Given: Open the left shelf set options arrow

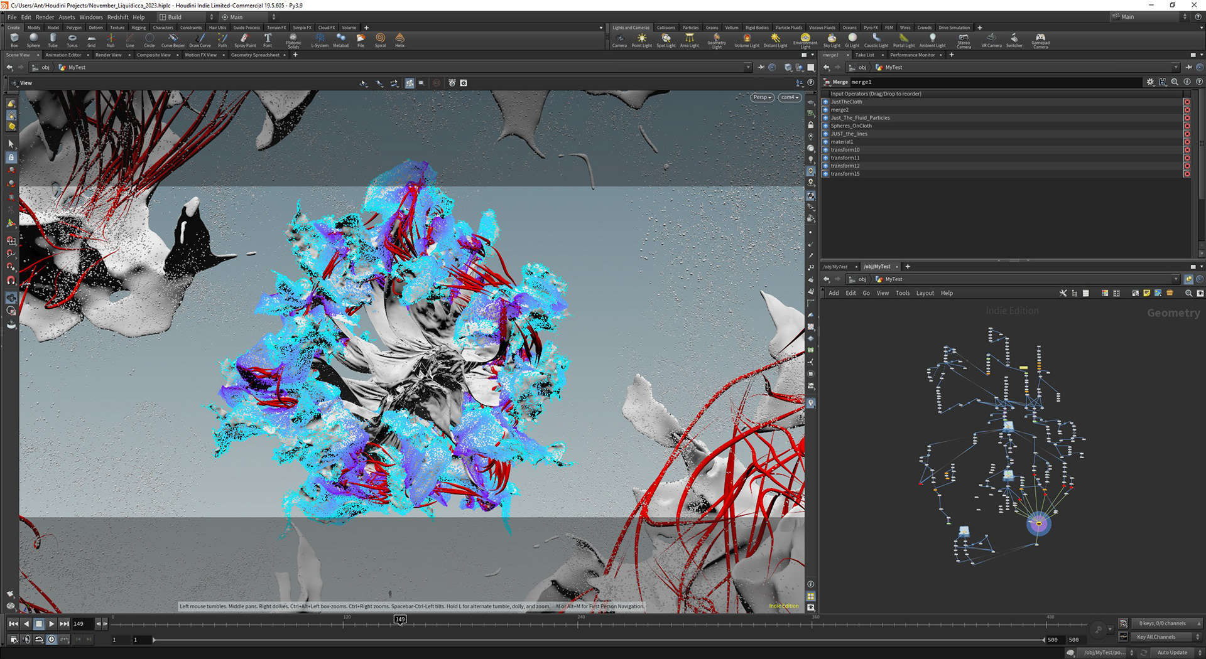Looking at the screenshot, I should 600,28.
